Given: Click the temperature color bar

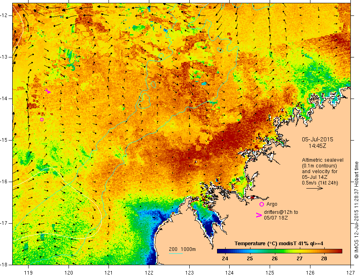Looking at the screenshot, I should point(279,251).
